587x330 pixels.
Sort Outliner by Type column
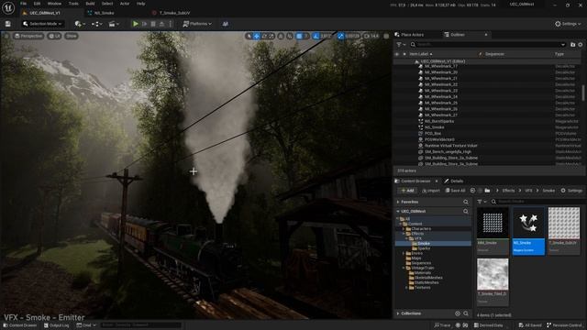[x=559, y=54]
